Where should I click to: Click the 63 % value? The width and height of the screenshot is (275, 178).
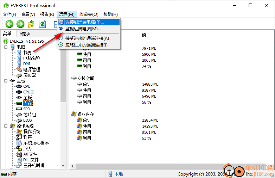click(147, 138)
